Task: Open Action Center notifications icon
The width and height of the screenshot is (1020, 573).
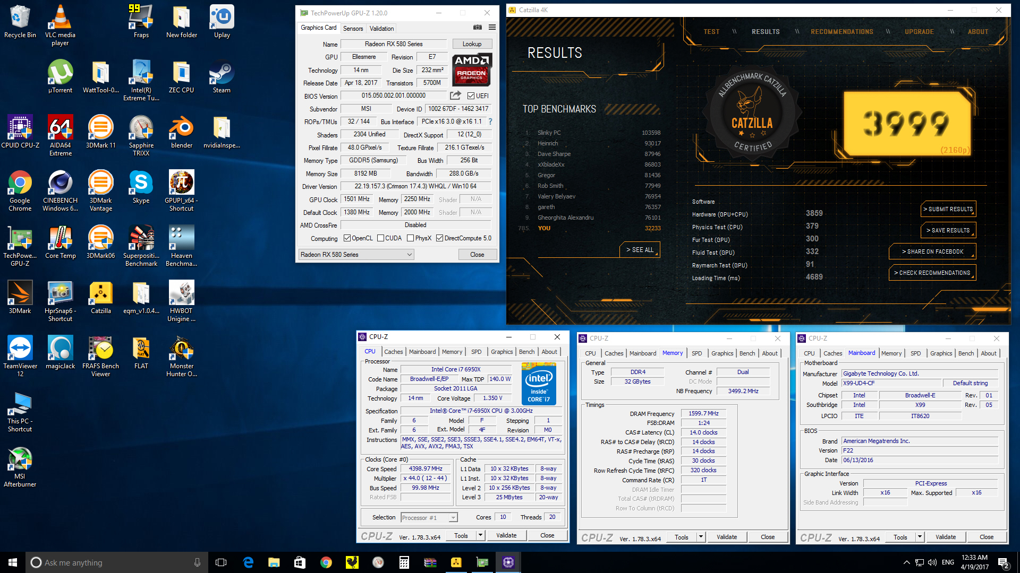Action: 1003,562
